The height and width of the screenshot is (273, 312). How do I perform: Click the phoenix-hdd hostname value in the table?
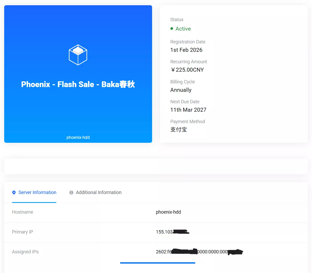[168, 212]
